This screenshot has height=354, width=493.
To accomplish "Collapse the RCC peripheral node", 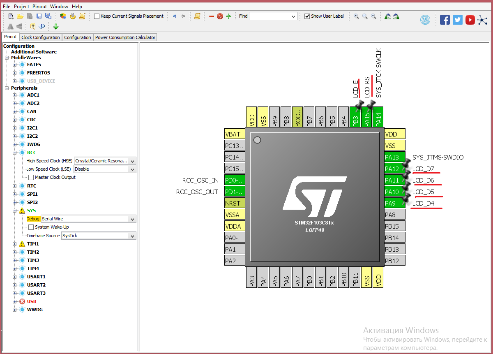I will (x=15, y=153).
